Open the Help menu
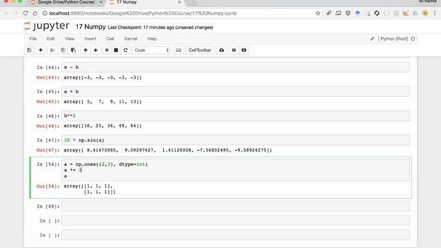This screenshot has height=248, width=441. click(x=152, y=39)
